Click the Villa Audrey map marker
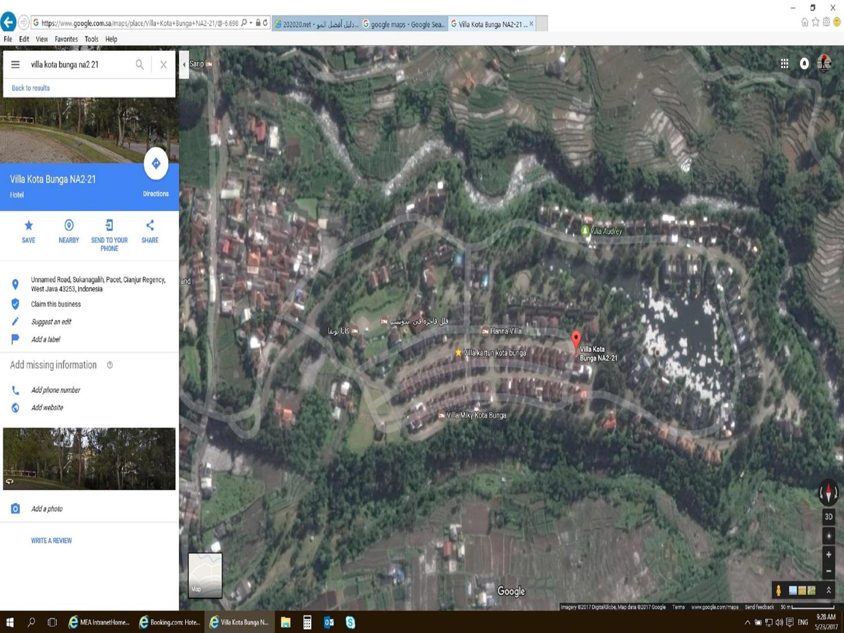 584,231
